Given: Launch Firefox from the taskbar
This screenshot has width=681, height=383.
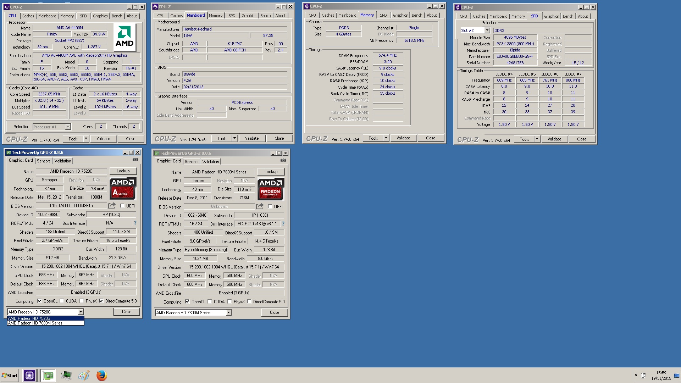Looking at the screenshot, I should coord(102,376).
